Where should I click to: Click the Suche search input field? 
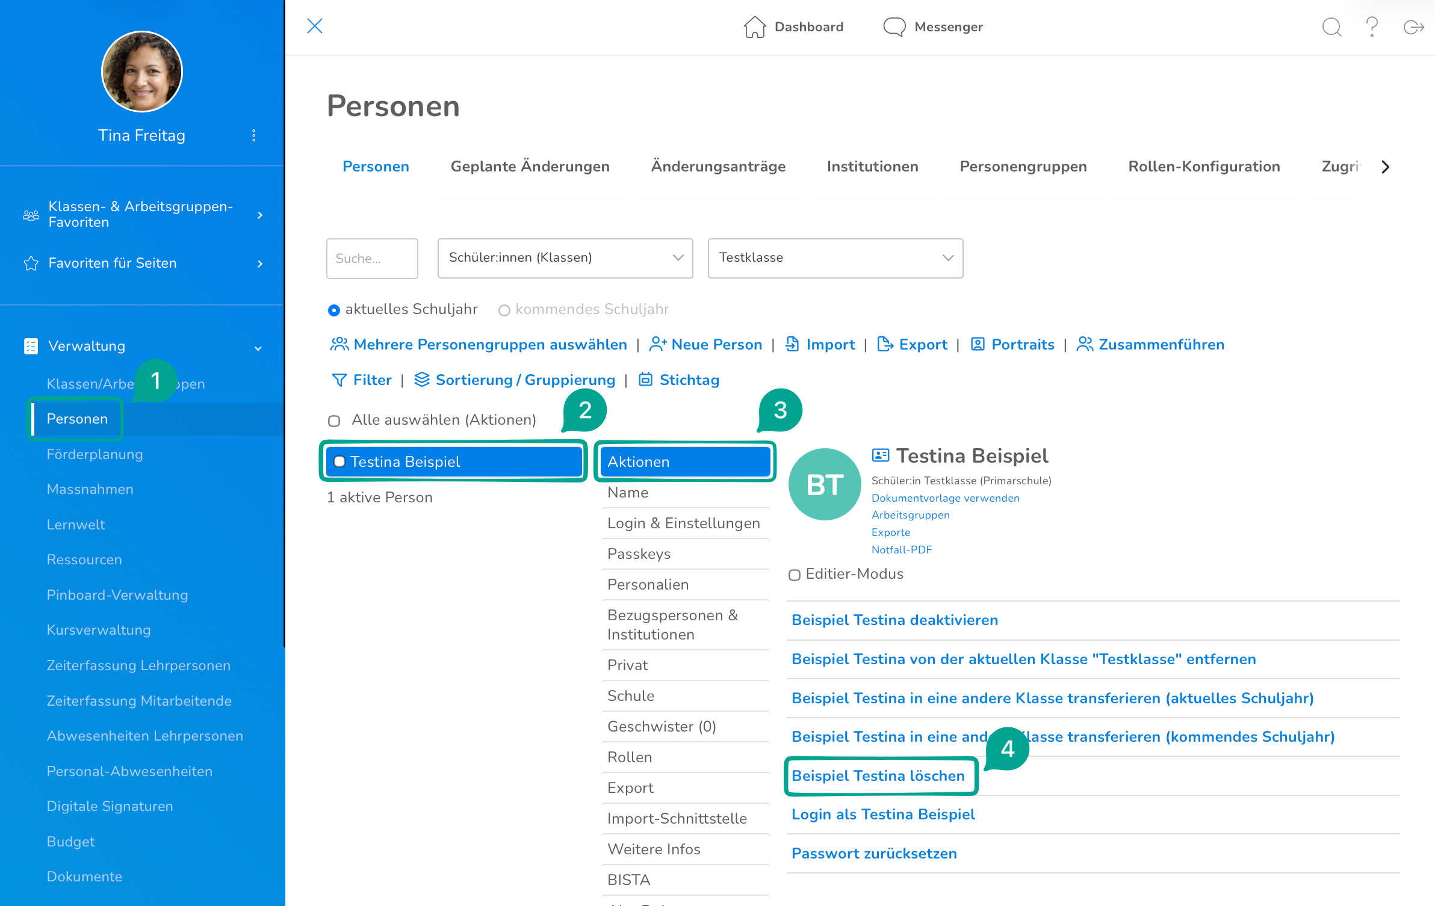[372, 258]
